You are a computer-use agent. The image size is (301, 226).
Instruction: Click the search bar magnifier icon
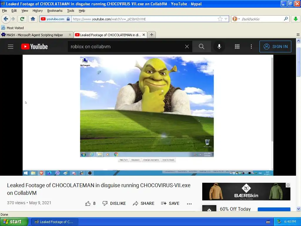[x=286, y=19]
